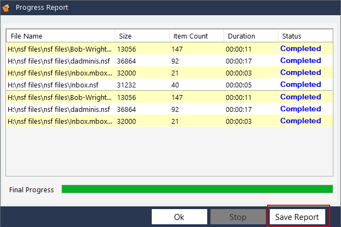Select the first Bob-Wright file row
341x227 pixels.
click(x=59, y=49)
